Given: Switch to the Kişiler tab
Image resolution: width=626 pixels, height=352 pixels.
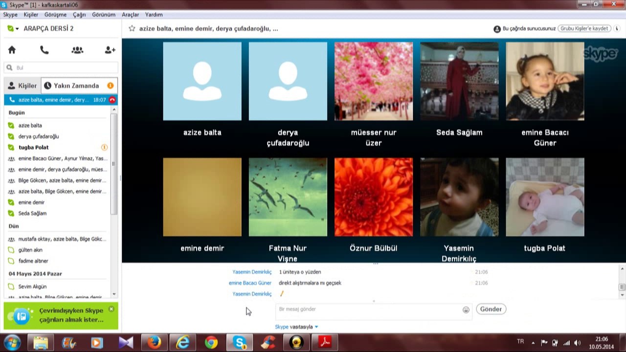Looking at the screenshot, I should (22, 86).
